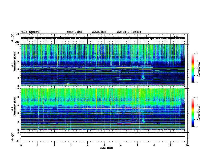Select the date text "Nov.7, 2022"
This screenshot has width=211, height=163.
pyautogui.click(x=74, y=32)
